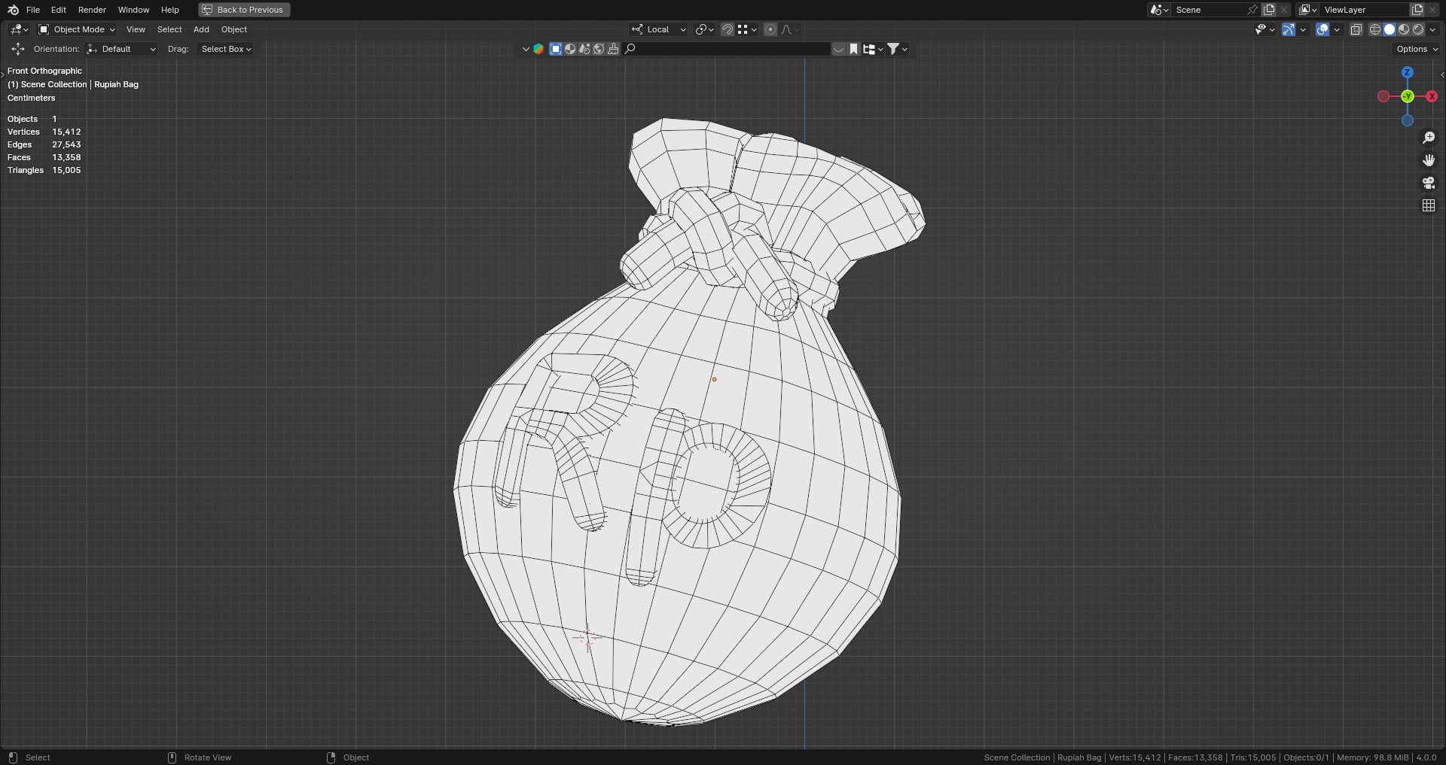Click the Blender logo icon

tap(13, 10)
